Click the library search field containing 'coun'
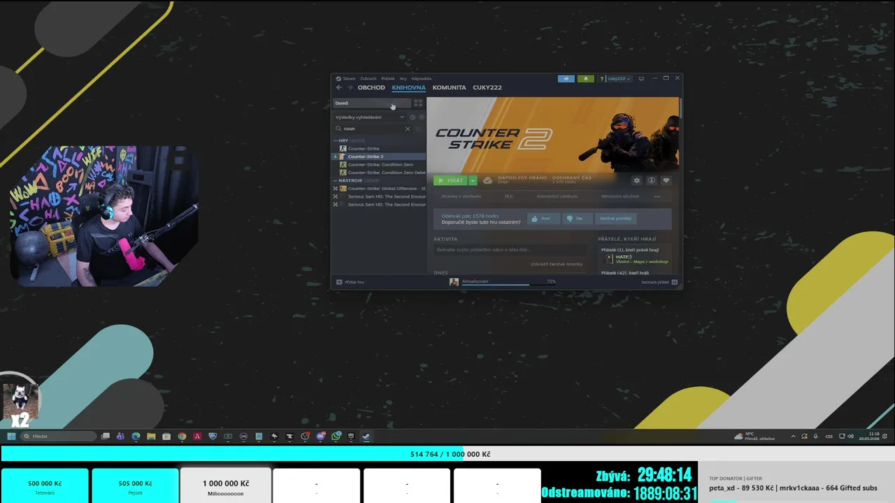895x503 pixels. (373, 129)
